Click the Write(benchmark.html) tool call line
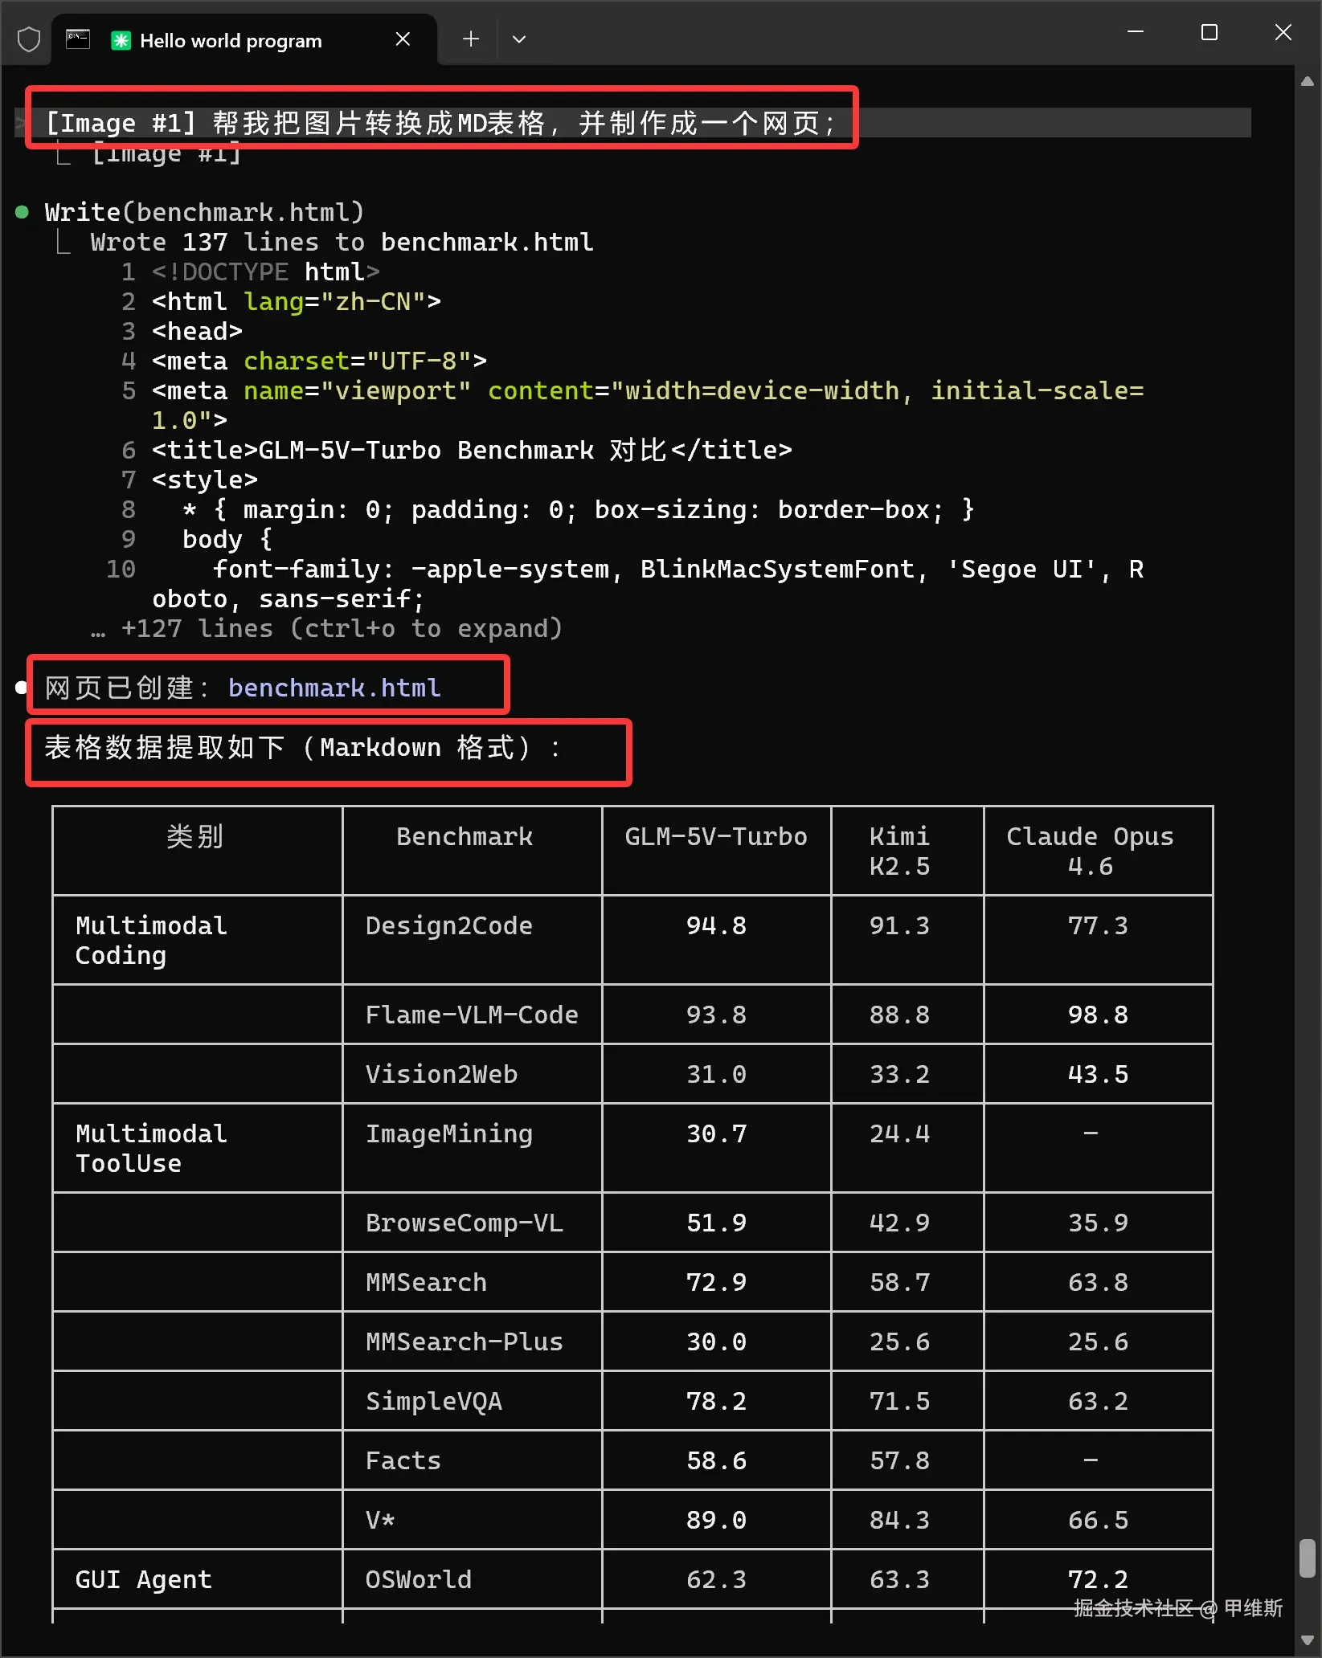 (204, 212)
